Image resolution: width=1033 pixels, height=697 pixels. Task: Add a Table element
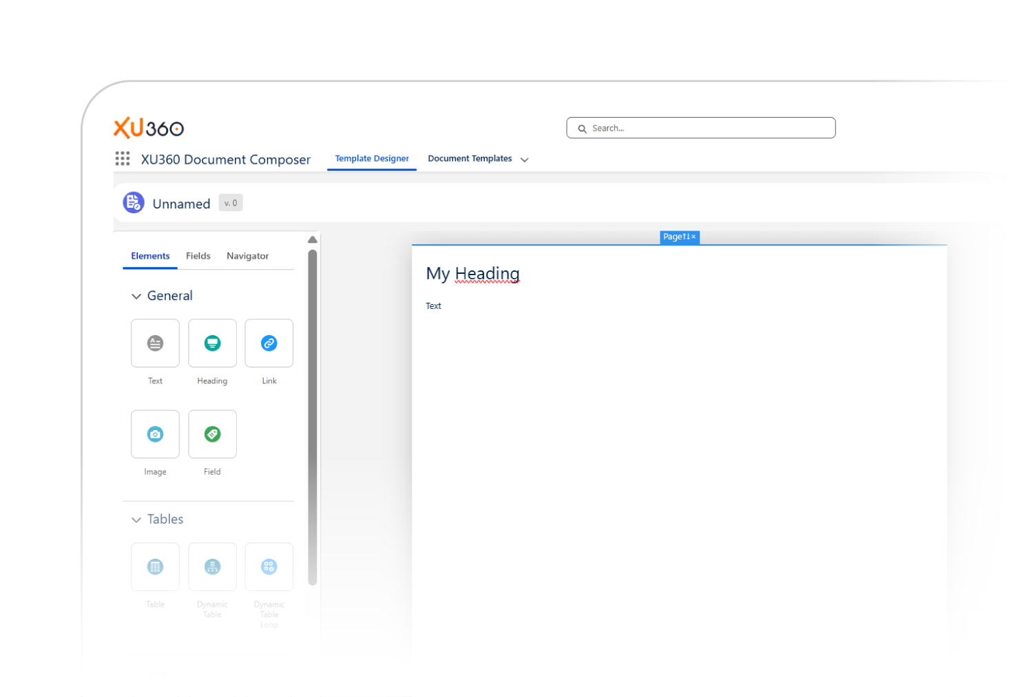coord(155,567)
